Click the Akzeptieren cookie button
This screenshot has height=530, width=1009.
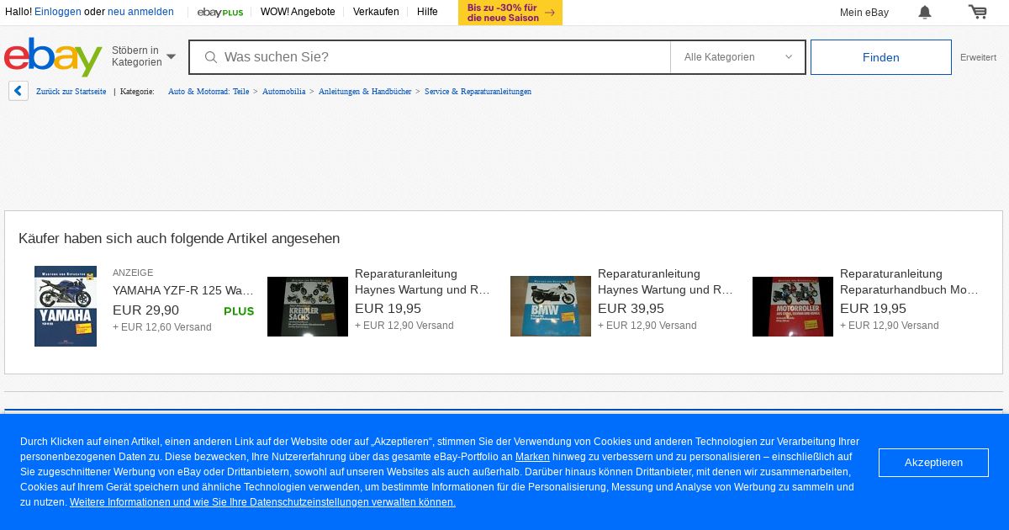pyautogui.click(x=933, y=463)
